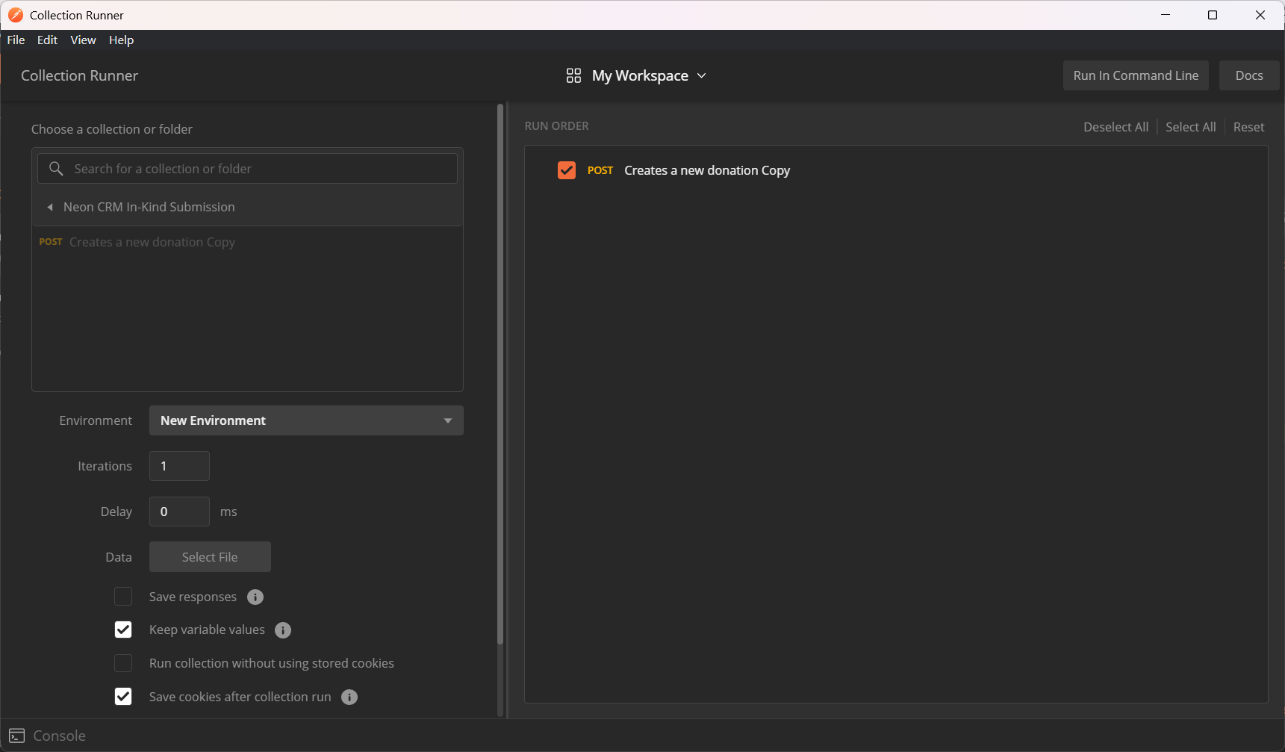Uncheck the Creates a new donation Copy request
Image resolution: width=1285 pixels, height=752 pixels.
(x=567, y=170)
